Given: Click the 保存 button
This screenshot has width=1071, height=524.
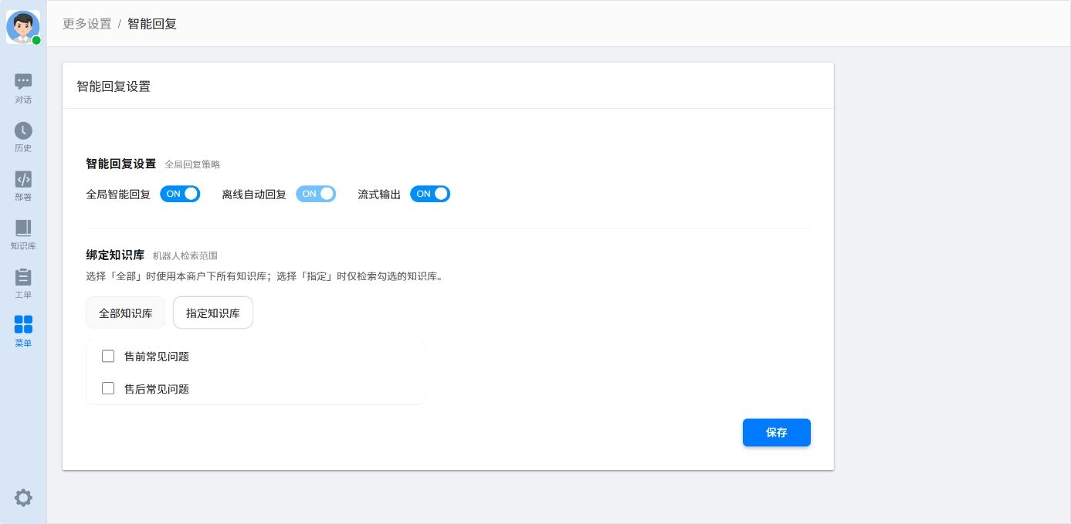Looking at the screenshot, I should click(x=777, y=432).
